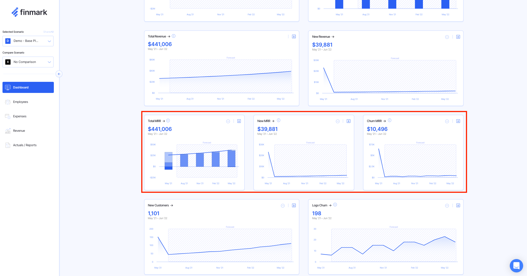This screenshot has height=276, width=527.
Task: Open options menu on New MRR card
Action: (x=337, y=121)
